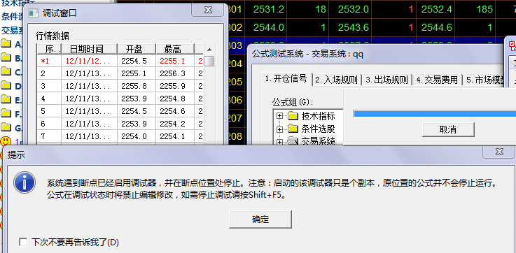Check the 下次不要再告诉我了(D) checkbox
The height and width of the screenshot is (253, 516).
[x=23, y=243]
